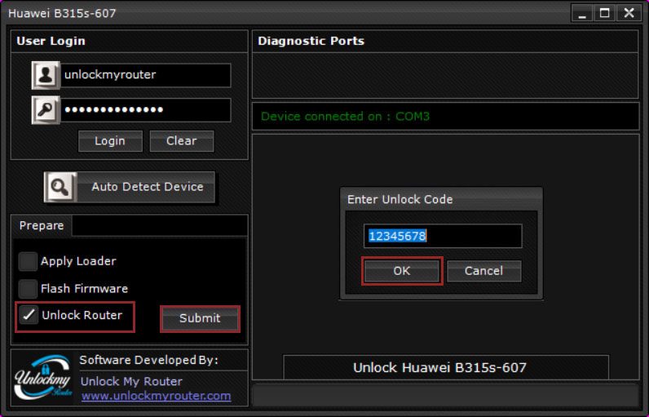This screenshot has width=649, height=417.
Task: Submit the selected prepare options
Action: coord(200,318)
